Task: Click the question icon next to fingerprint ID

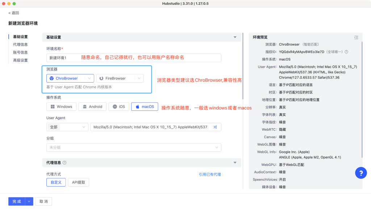Action: pyautogui.click(x=346, y=52)
